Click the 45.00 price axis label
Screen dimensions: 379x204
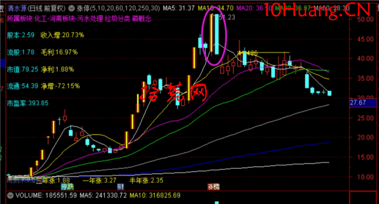(365, 39)
